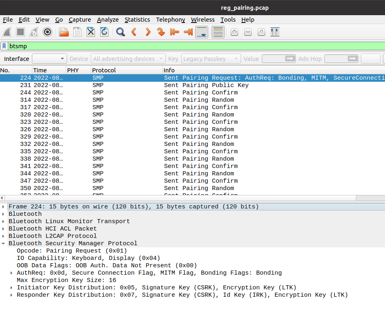Jump to the last packet
The height and width of the screenshot is (309, 385).
coord(188,32)
